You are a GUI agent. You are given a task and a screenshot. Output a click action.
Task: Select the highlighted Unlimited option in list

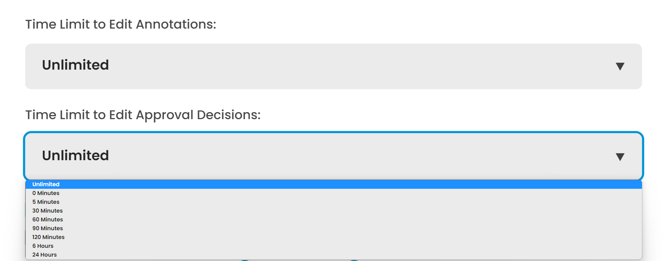coord(46,184)
